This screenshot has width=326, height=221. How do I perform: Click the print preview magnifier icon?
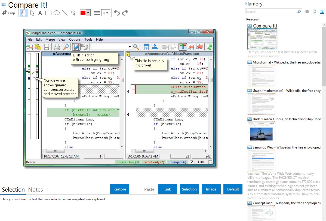click(x=66, y=47)
